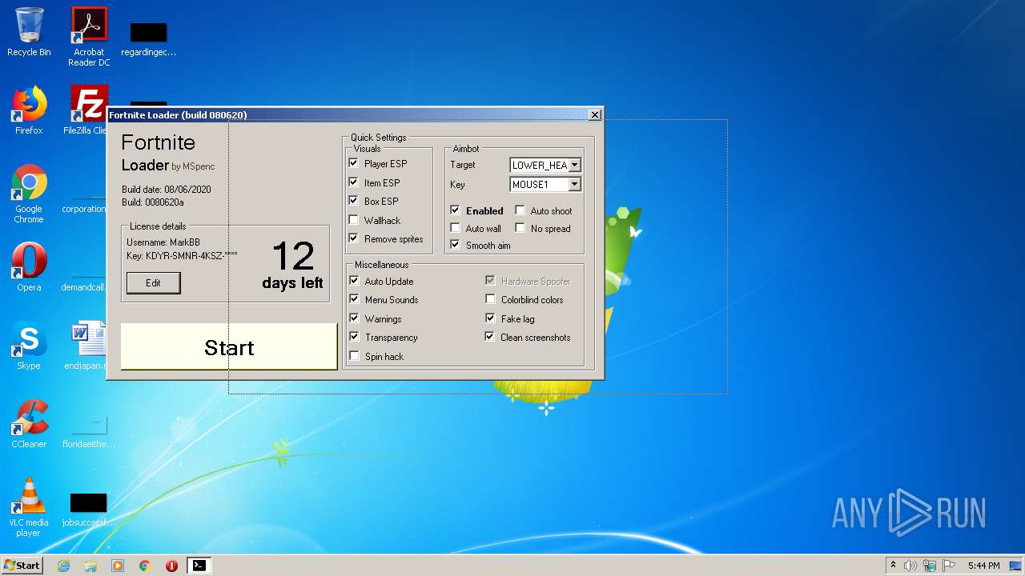The height and width of the screenshot is (576, 1025).
Task: Open the Windows Start menu
Action: pos(22,566)
